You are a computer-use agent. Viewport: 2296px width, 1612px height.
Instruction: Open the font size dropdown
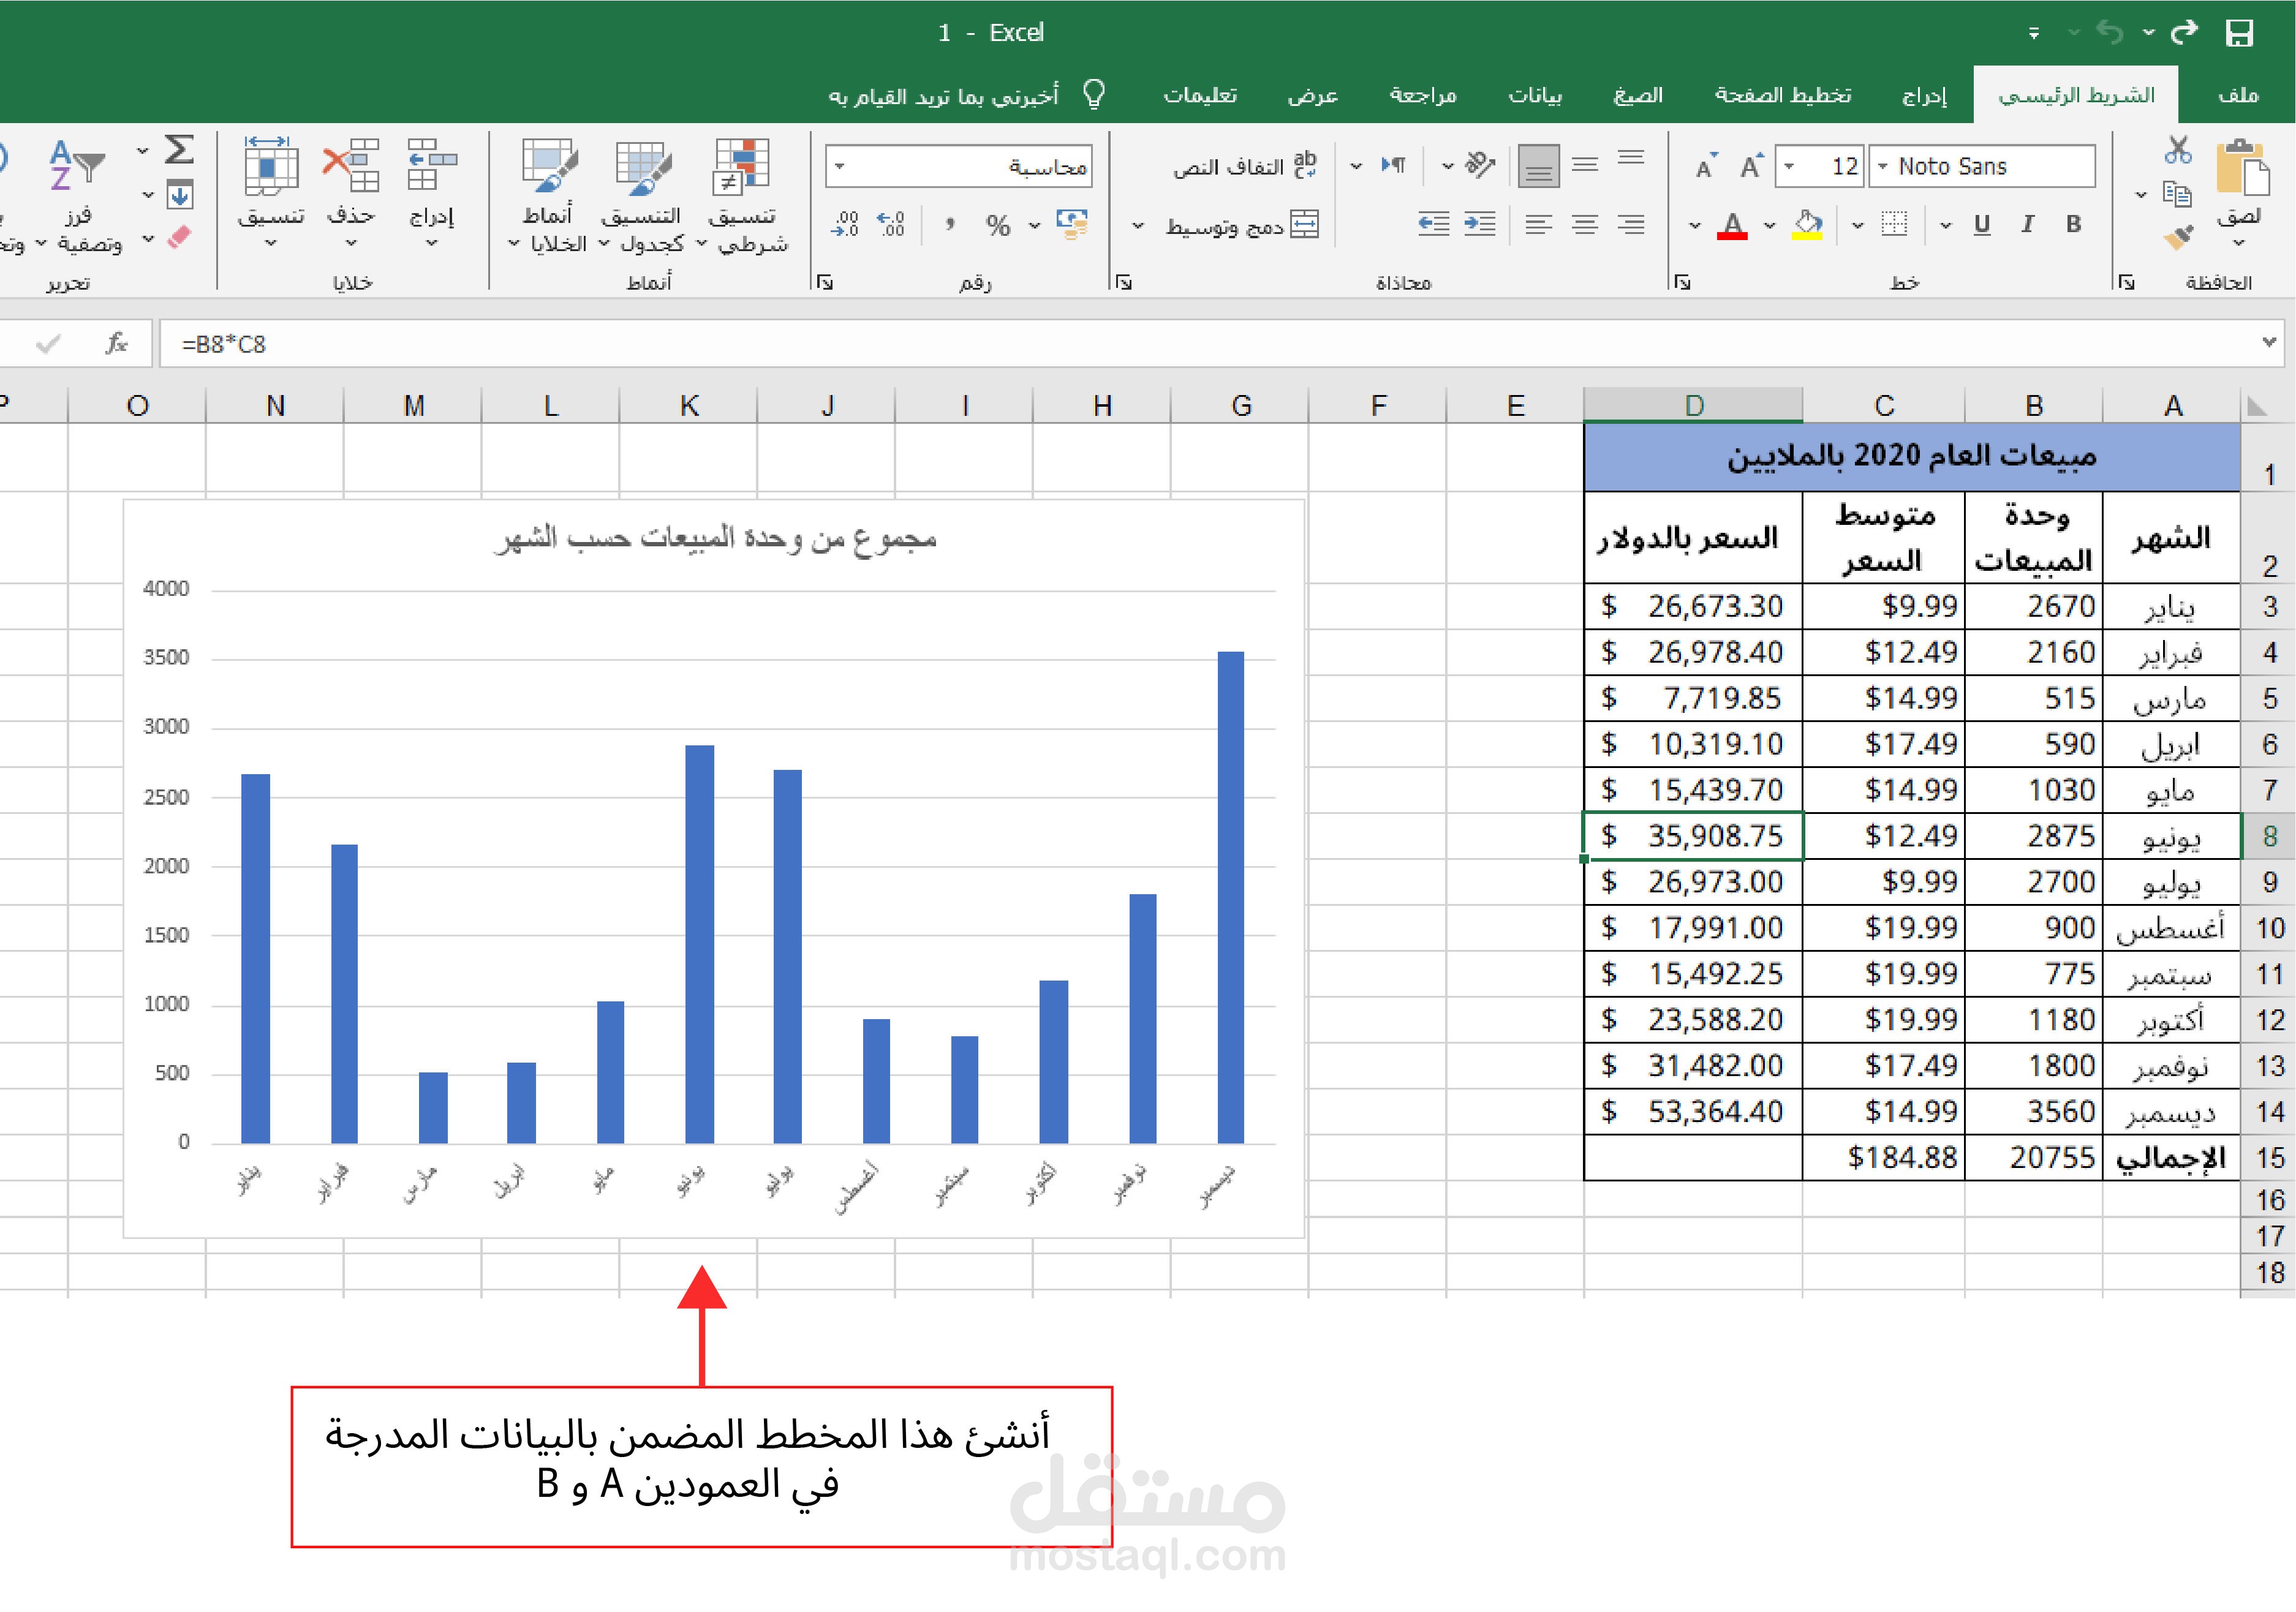pyautogui.click(x=1788, y=166)
